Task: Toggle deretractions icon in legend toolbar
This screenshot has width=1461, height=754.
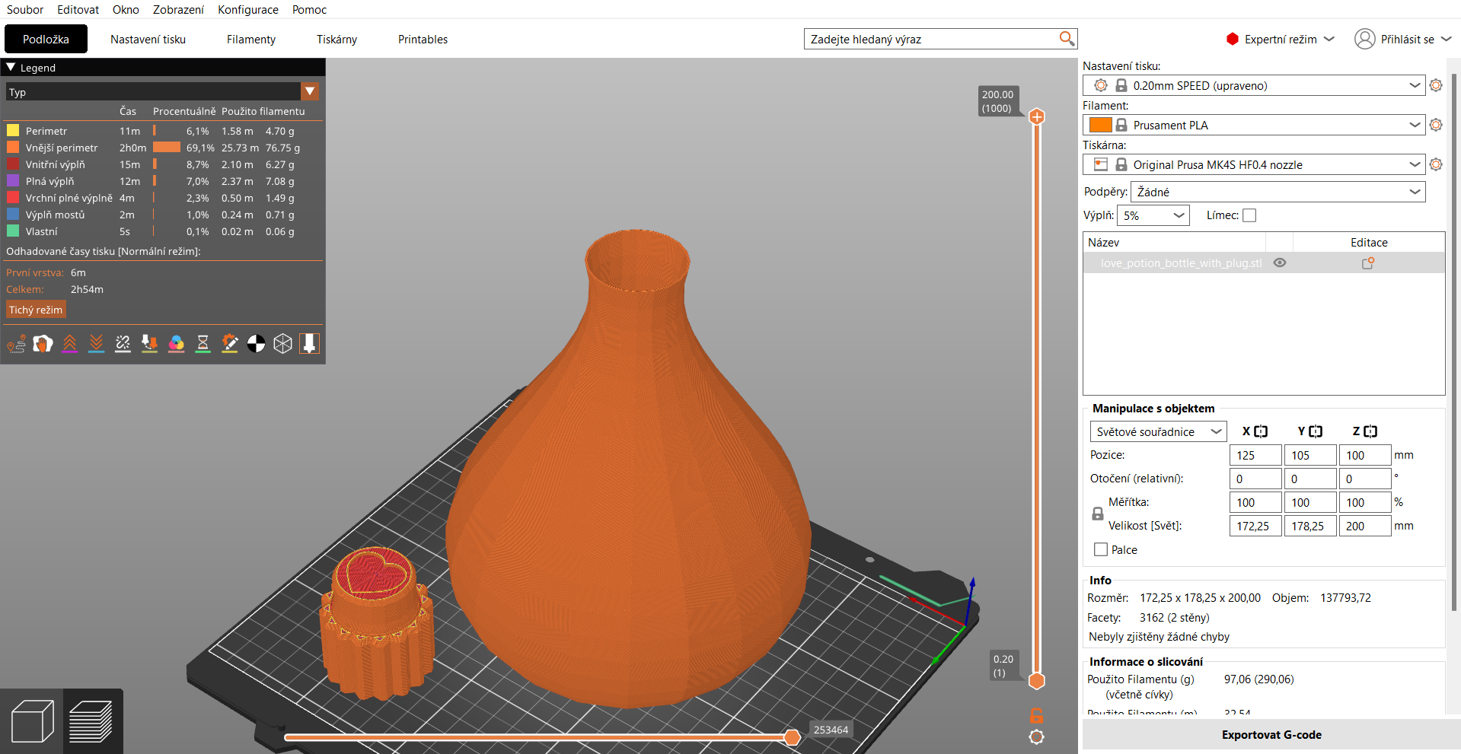Action: [x=97, y=344]
